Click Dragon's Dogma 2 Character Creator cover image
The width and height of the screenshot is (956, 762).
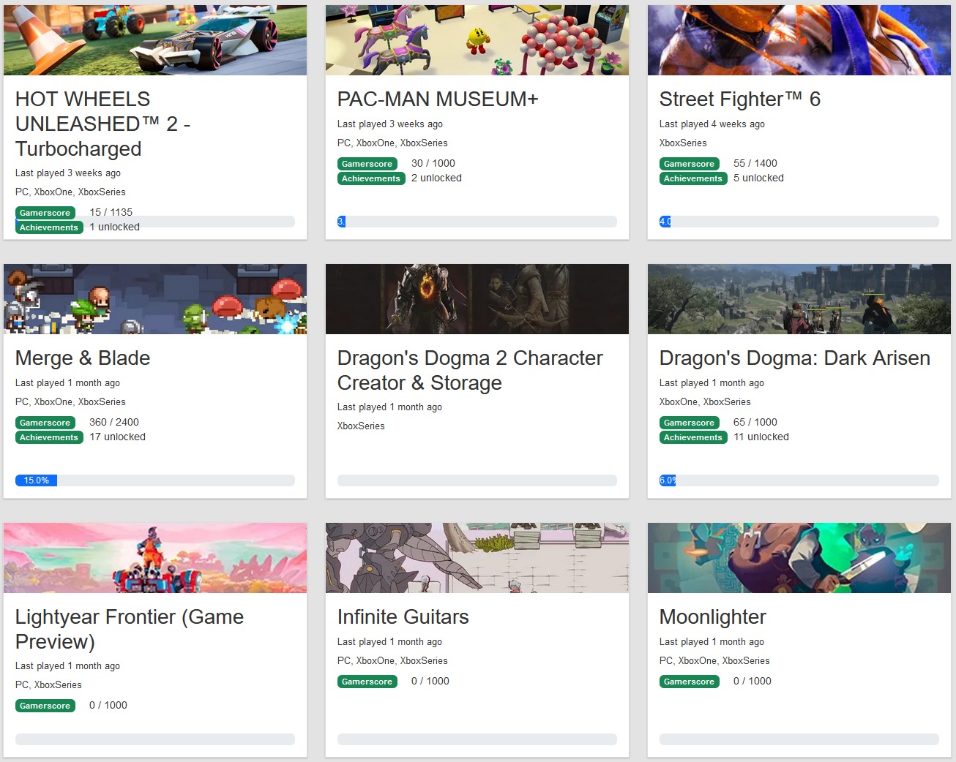[x=477, y=299]
